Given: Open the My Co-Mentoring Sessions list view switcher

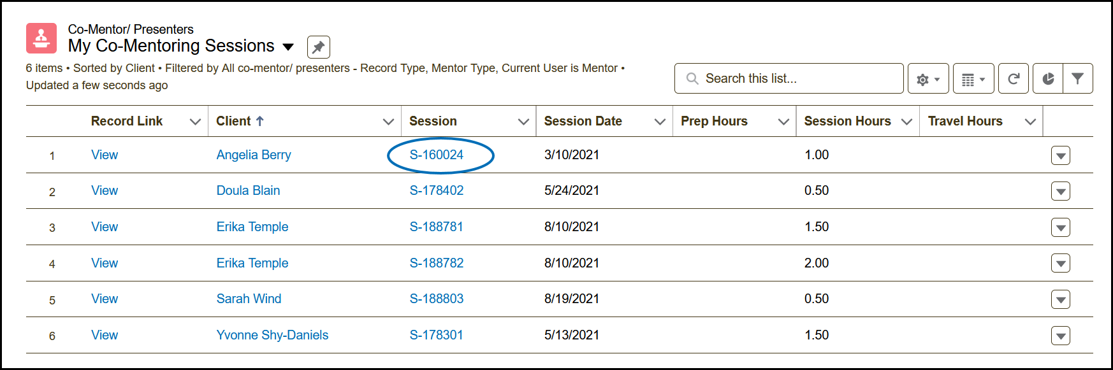Looking at the screenshot, I should (x=288, y=46).
